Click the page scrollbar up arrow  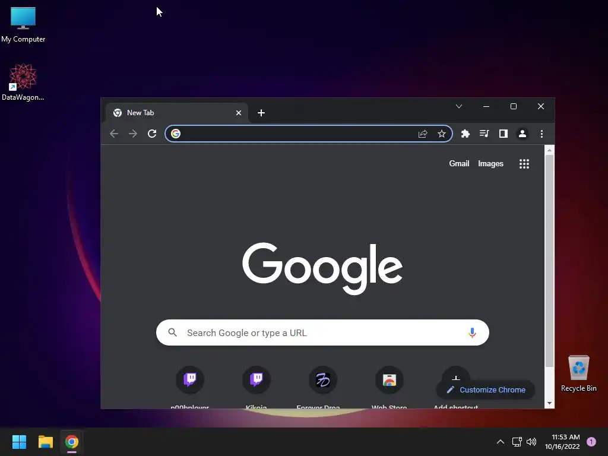point(549,150)
